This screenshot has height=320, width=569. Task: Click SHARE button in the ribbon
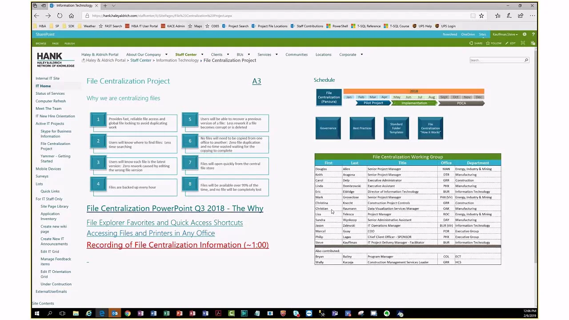(476, 43)
